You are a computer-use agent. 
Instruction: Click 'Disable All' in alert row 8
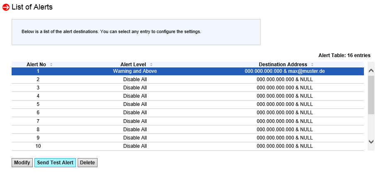(135, 130)
